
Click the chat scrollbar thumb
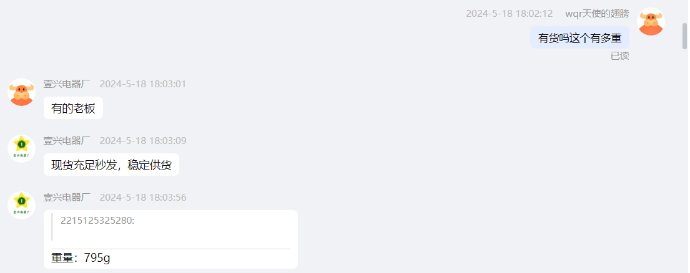(684, 36)
